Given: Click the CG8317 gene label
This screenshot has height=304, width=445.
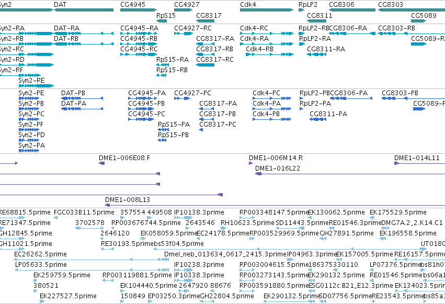Looking at the screenshot, I should (x=209, y=15).
